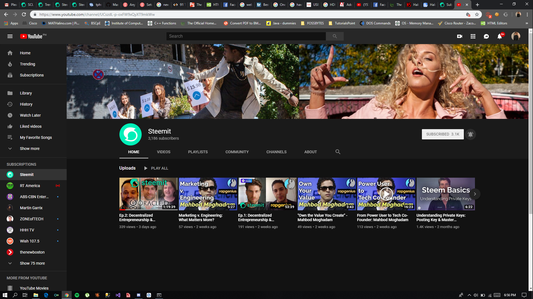
Task: Open volume control in system tray
Action: 476,295
